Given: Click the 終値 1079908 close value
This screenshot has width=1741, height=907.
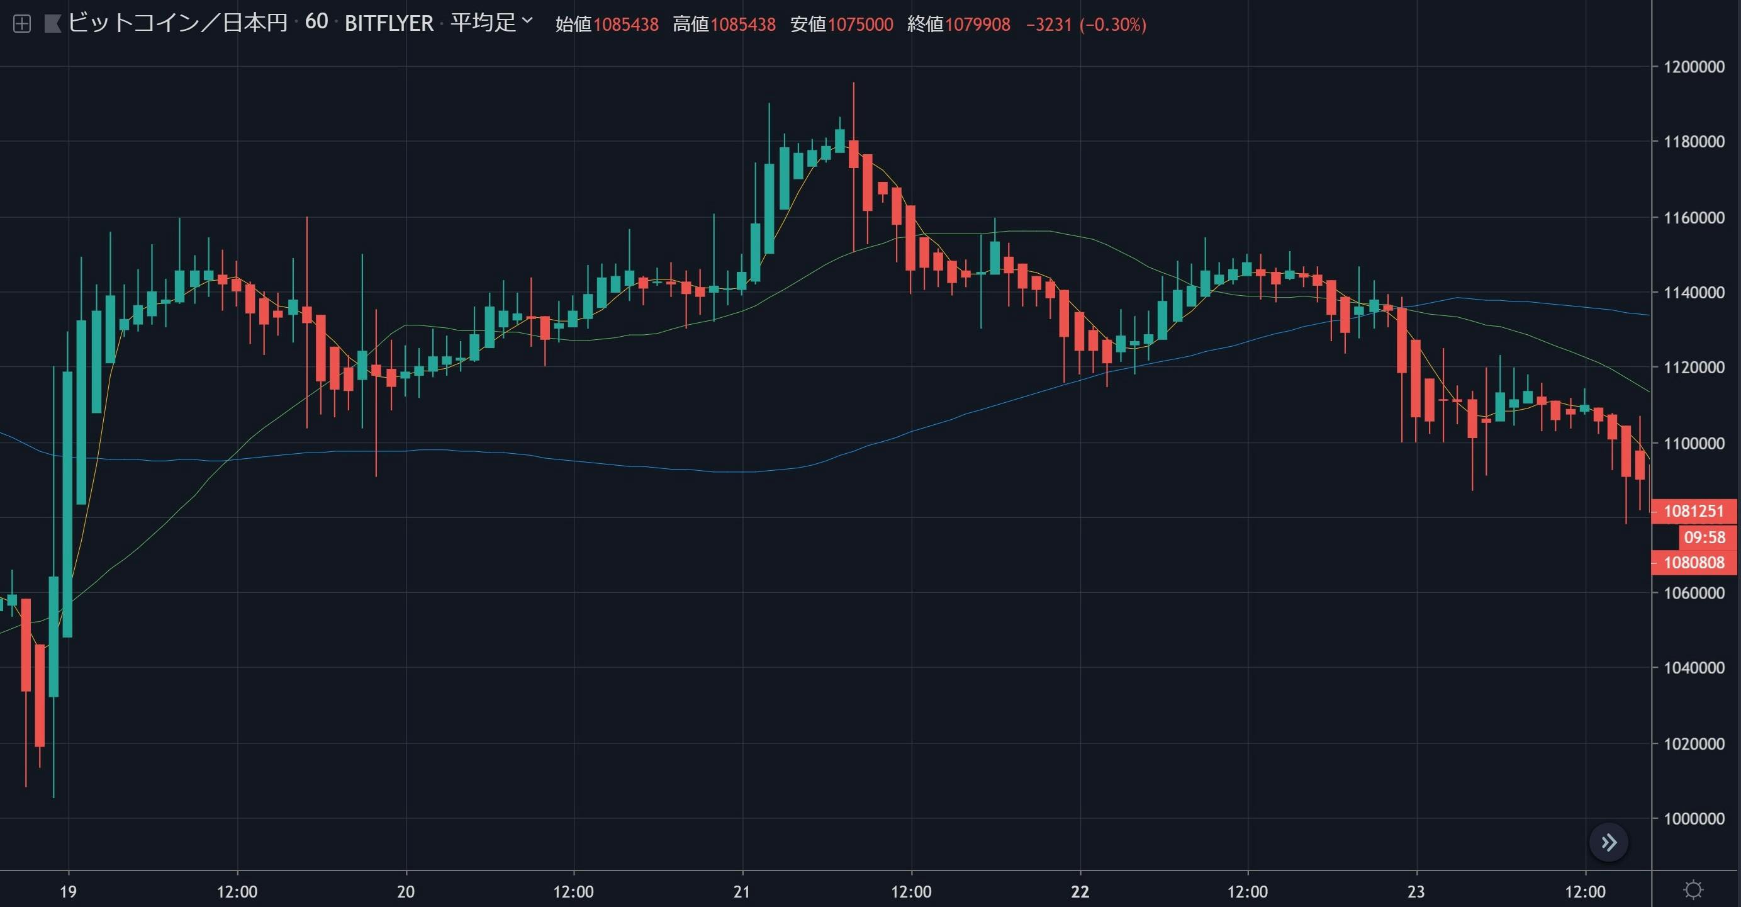Looking at the screenshot, I should point(958,25).
